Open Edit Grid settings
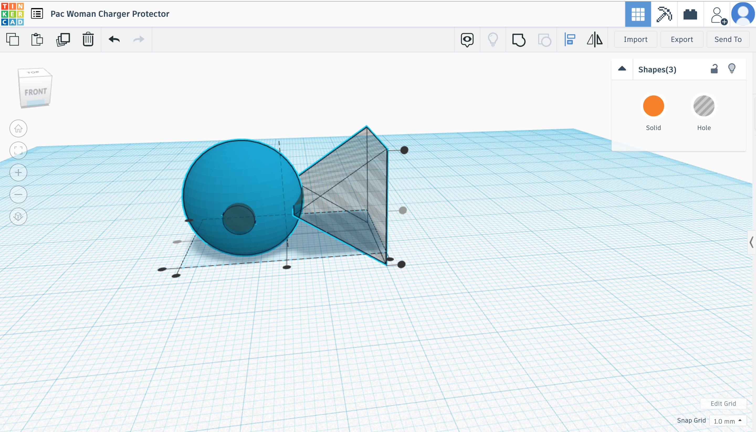Screen dimensions: 756x432 click(x=723, y=403)
